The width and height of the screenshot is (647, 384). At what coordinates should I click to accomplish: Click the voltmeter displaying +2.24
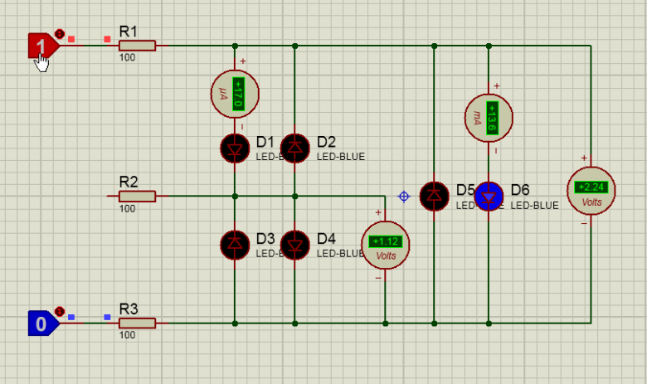pos(591,190)
